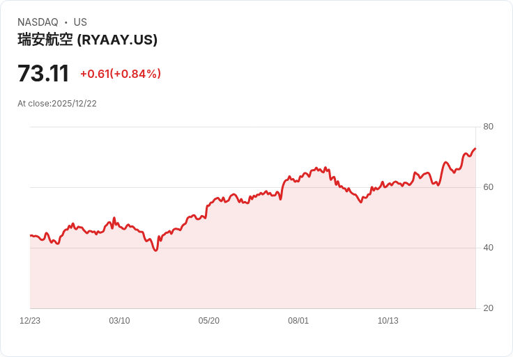Click the NASDAQ exchange label
The height and width of the screenshot is (357, 513).
coord(38,22)
